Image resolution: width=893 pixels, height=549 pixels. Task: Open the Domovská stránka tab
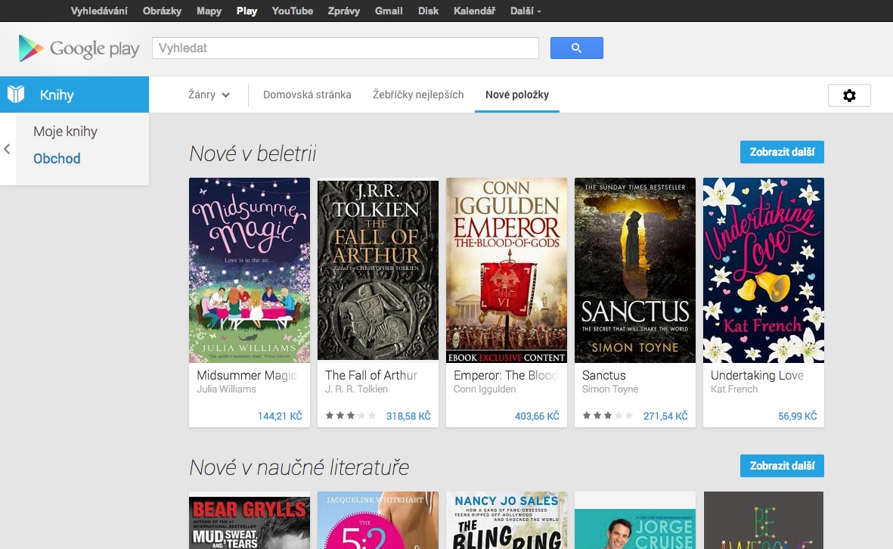[x=307, y=95]
